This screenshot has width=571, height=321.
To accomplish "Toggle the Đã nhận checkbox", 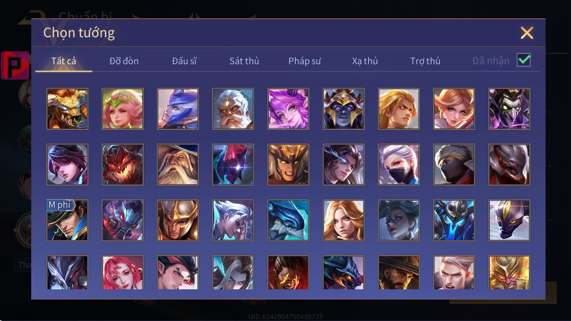I will (x=524, y=60).
